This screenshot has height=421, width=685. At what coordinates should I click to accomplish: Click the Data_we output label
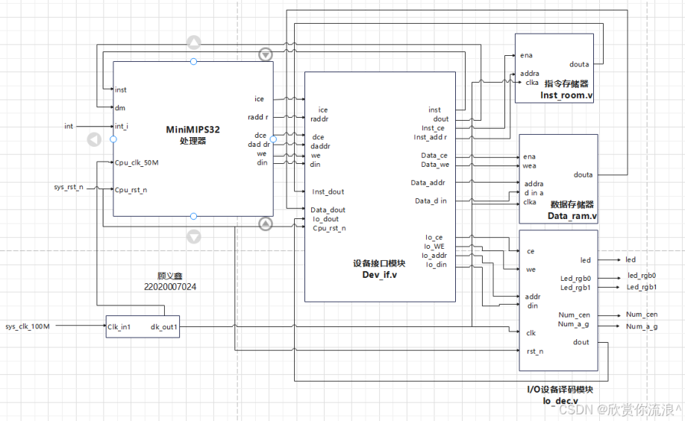click(435, 165)
